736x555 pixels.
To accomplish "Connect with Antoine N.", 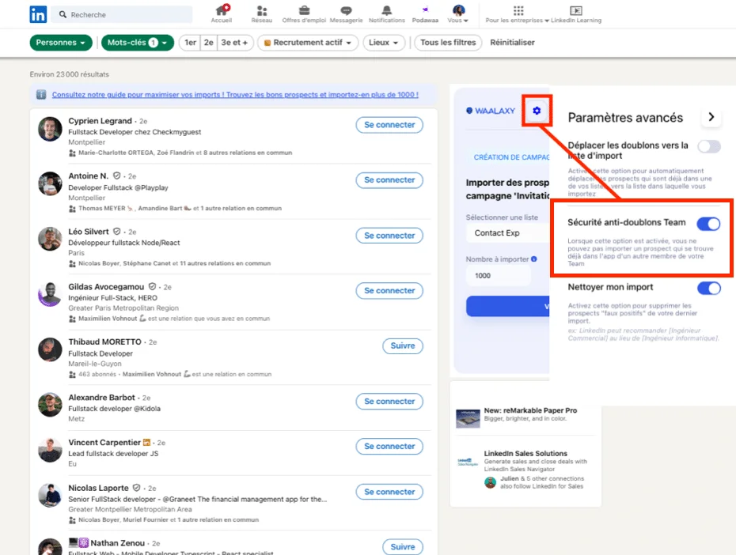I will [389, 180].
